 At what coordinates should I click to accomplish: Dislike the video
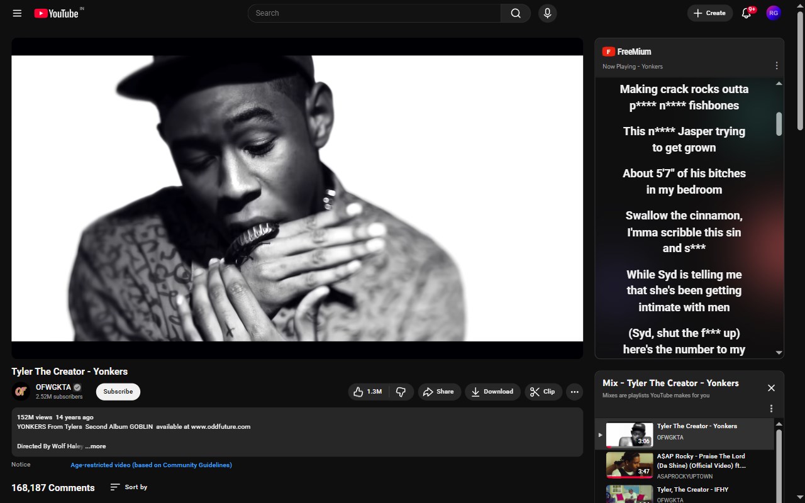click(401, 392)
